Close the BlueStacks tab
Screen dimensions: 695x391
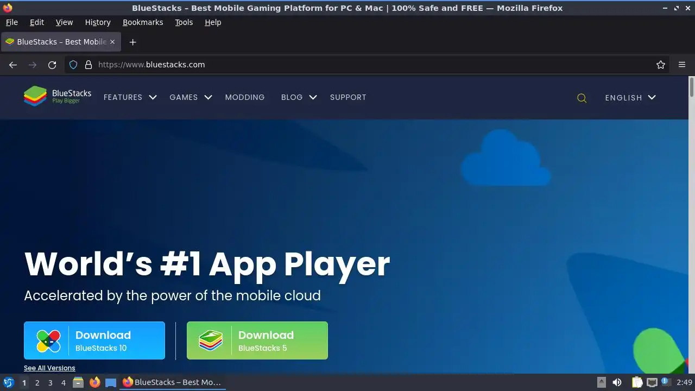112,42
